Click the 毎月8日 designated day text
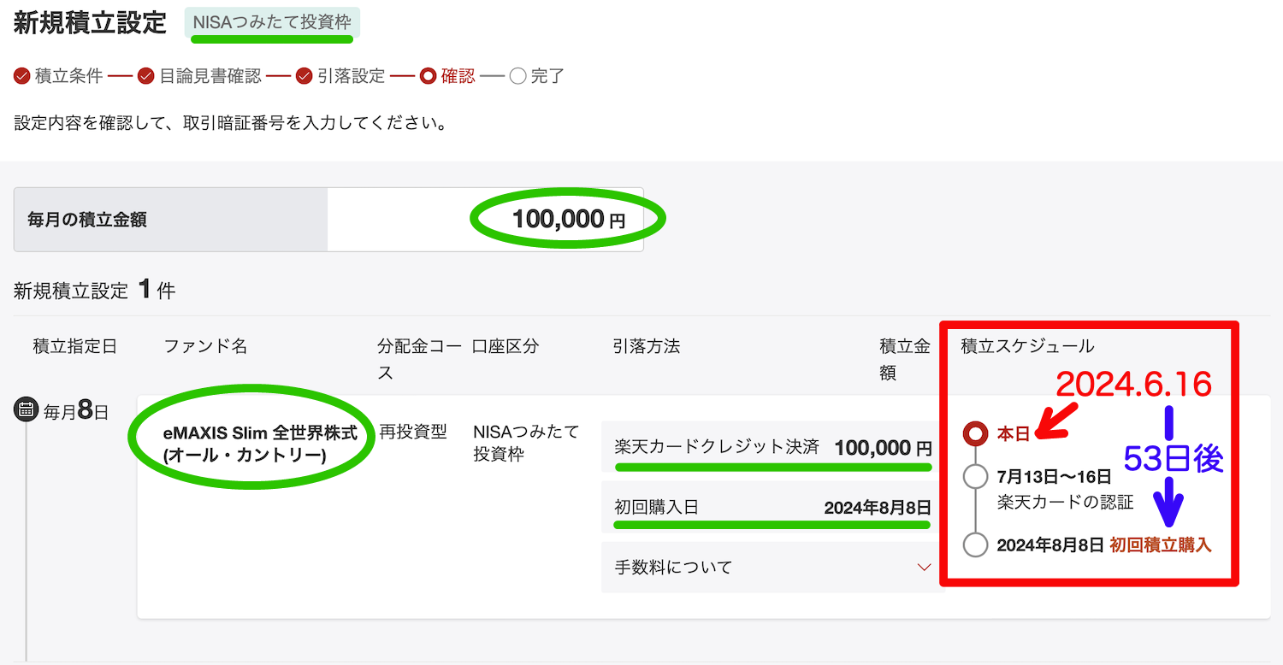 [76, 410]
